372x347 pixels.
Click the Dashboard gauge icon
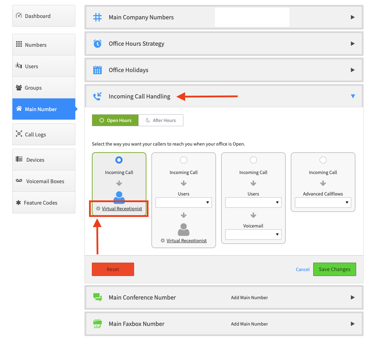coord(19,15)
